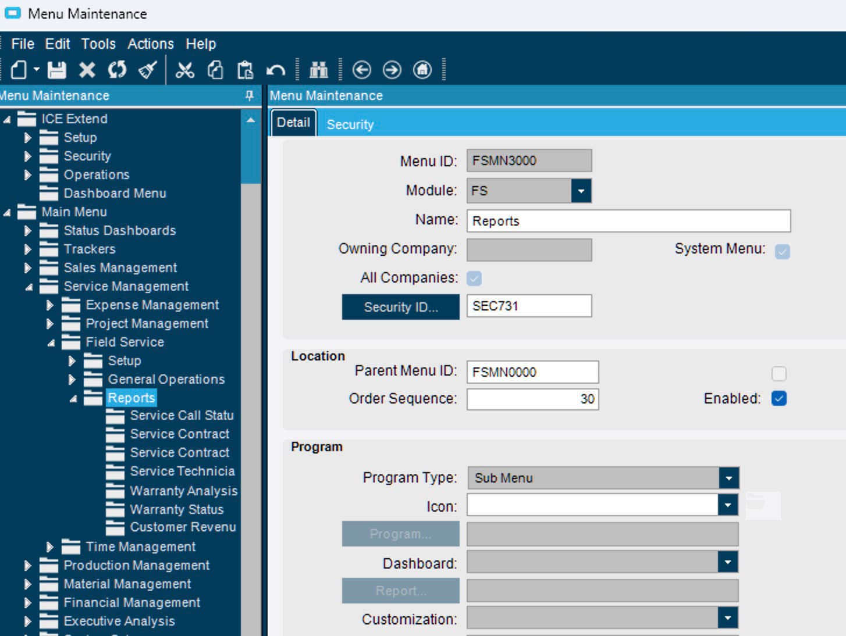This screenshot has height=636, width=846.
Task: Open the Program Type dropdown
Action: 728,477
